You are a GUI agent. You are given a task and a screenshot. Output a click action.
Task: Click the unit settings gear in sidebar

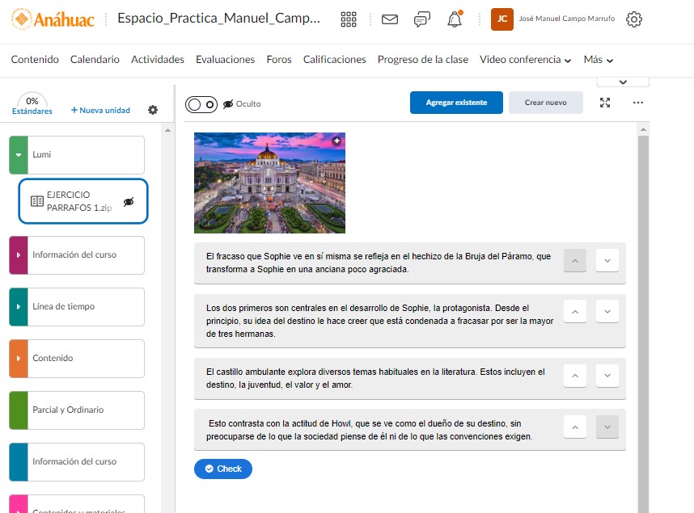pyautogui.click(x=153, y=110)
